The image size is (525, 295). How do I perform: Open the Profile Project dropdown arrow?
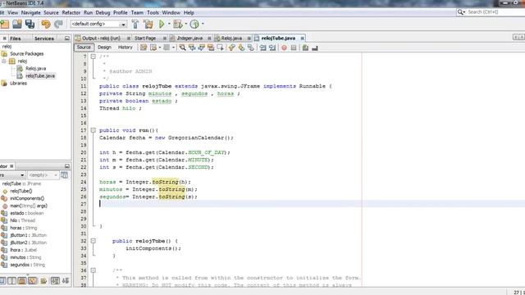click(x=203, y=24)
